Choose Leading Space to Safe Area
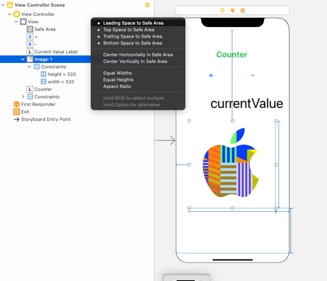Screen dimensions: 327x281 click(138, 23)
